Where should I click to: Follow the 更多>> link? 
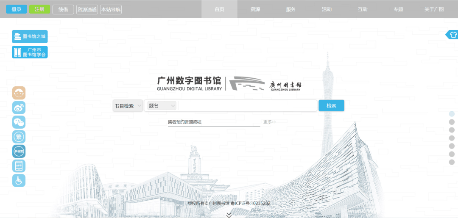[x=269, y=122]
